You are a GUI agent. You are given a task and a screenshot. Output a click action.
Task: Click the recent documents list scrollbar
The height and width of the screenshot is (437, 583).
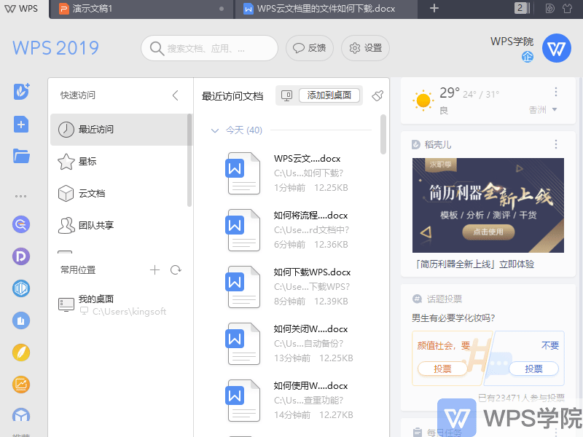(x=383, y=134)
